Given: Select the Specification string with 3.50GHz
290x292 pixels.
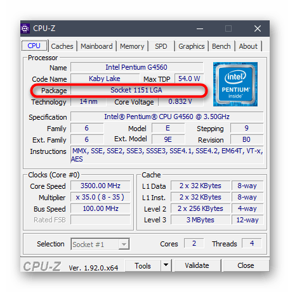Looking at the screenshot, I should click(167, 117).
